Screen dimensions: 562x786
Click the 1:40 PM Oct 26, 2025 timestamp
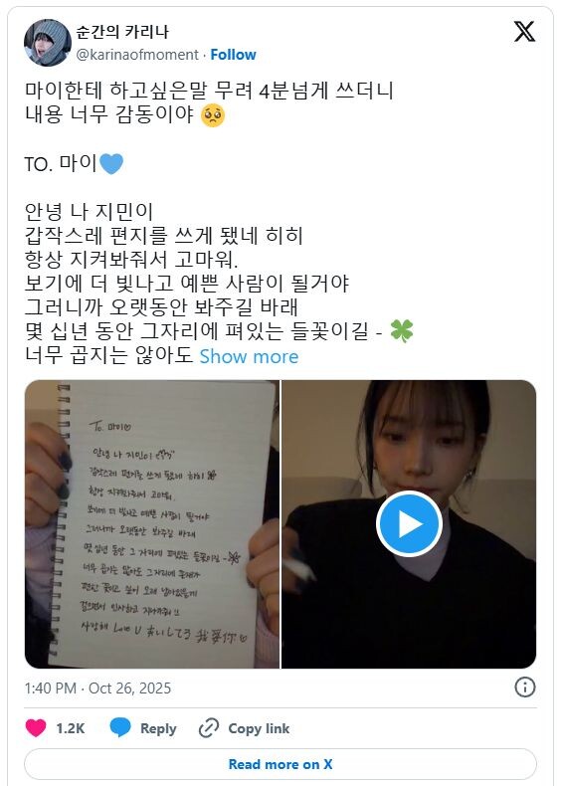[x=97, y=688]
